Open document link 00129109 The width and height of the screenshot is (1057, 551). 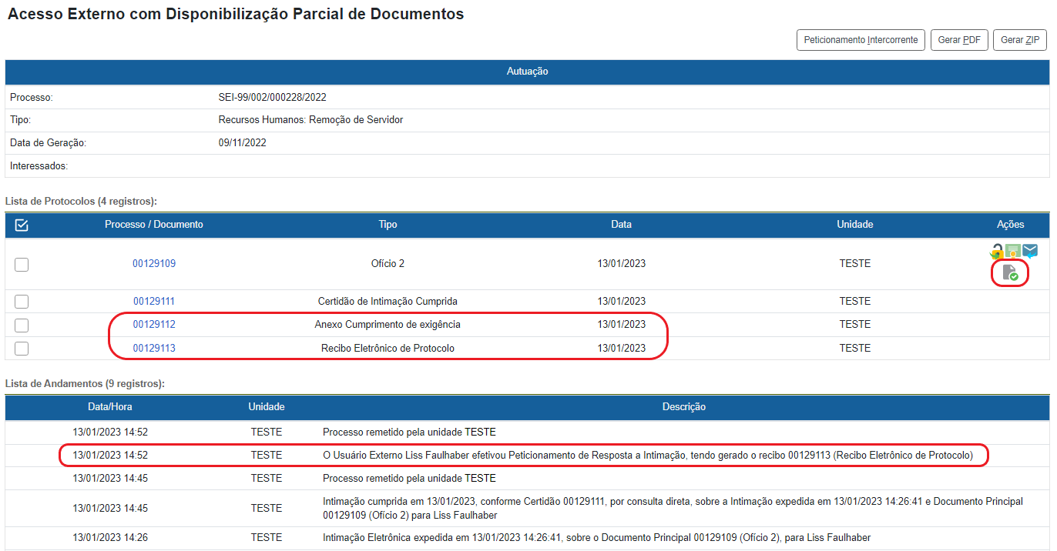tap(154, 264)
